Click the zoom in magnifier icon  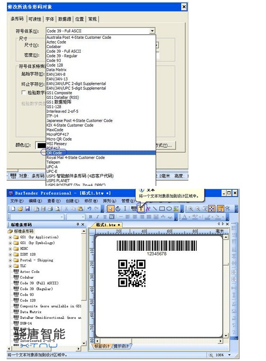[190, 209]
